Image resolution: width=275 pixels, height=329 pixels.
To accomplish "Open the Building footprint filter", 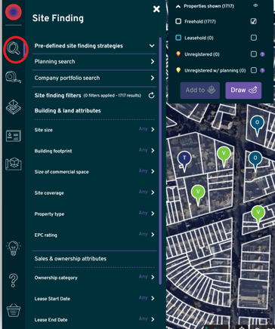I will coord(94,151).
